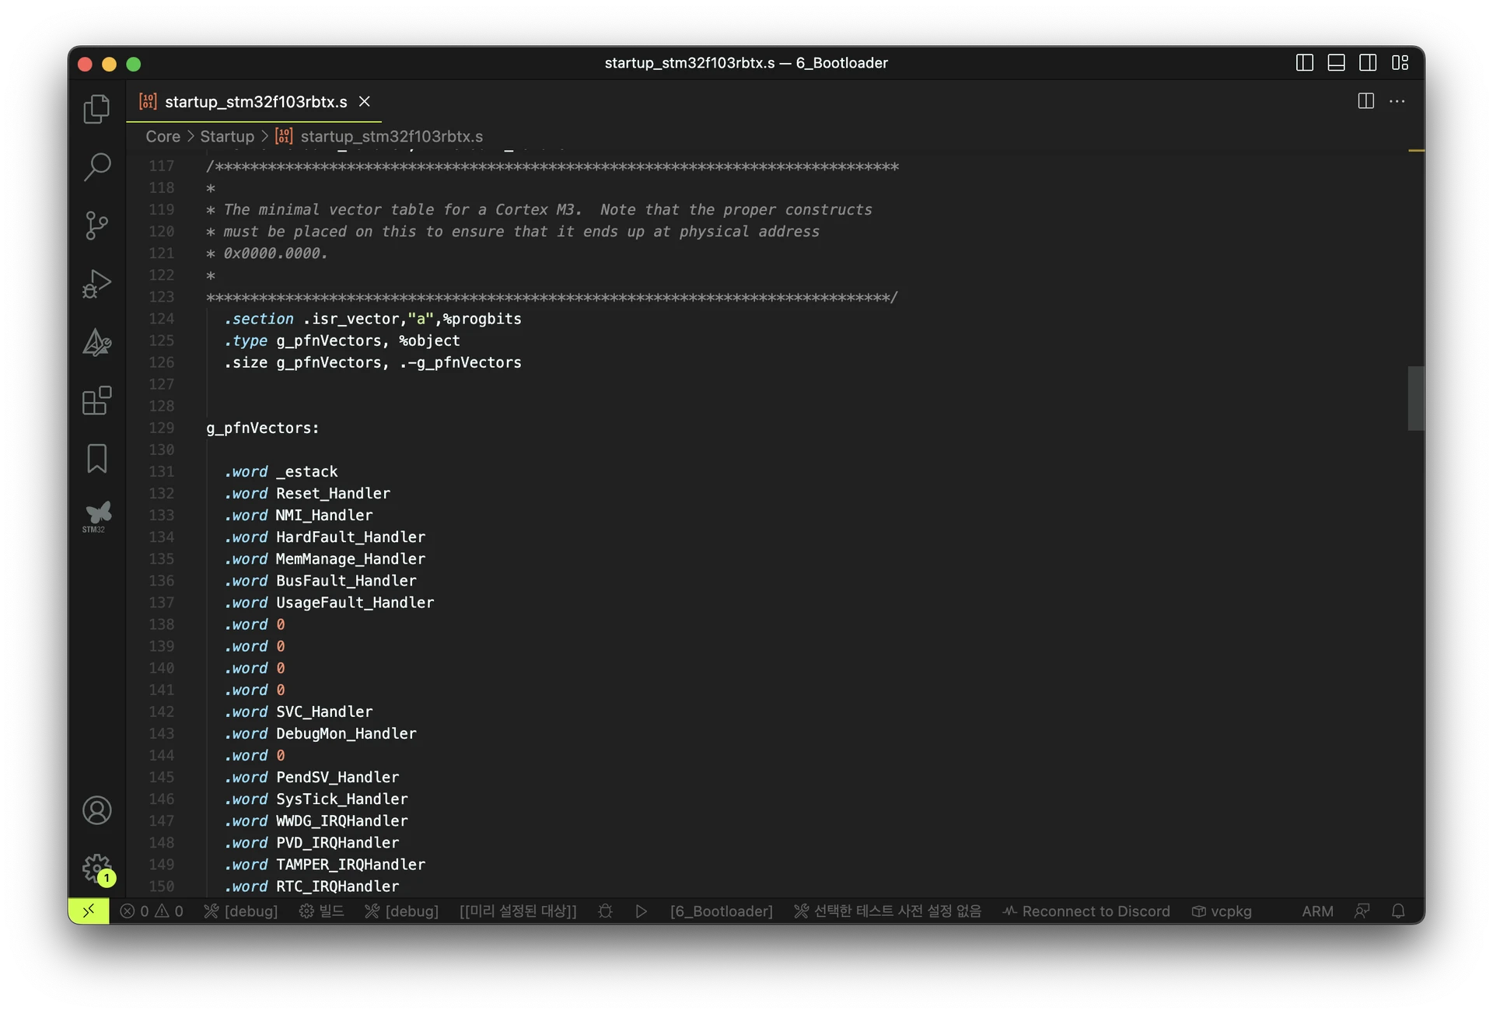Expand the Startup breadcrumb folder
Image resolution: width=1493 pixels, height=1014 pixels.
pos(226,136)
